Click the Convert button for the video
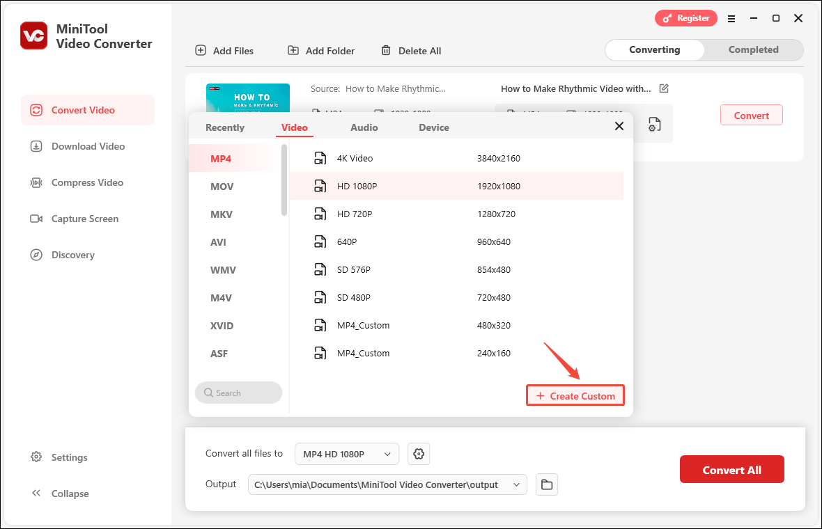Screen dimensions: 822x529 point(751,116)
